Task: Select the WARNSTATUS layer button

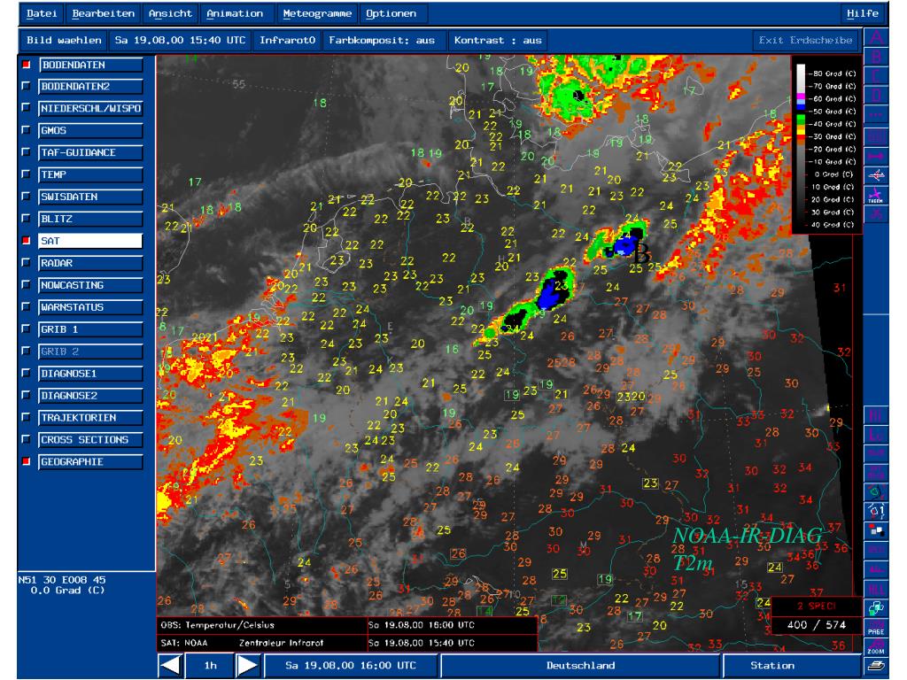Action: pos(90,307)
